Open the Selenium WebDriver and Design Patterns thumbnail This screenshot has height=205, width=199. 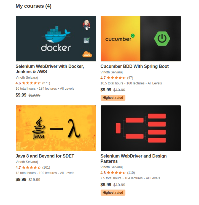(x=141, y=128)
